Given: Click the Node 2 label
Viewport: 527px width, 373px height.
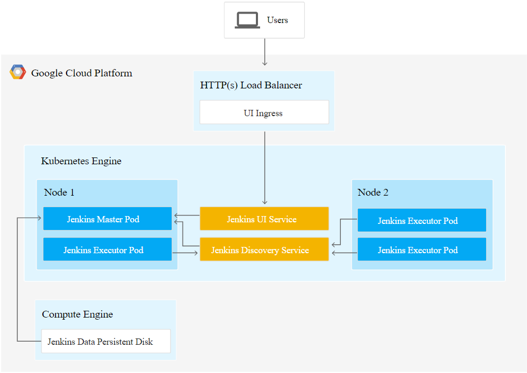Looking at the screenshot, I should click(373, 192).
